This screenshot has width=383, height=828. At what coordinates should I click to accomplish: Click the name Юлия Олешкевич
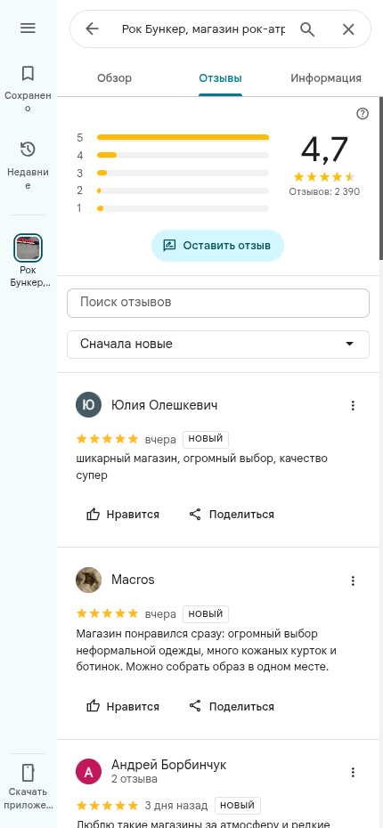164,405
